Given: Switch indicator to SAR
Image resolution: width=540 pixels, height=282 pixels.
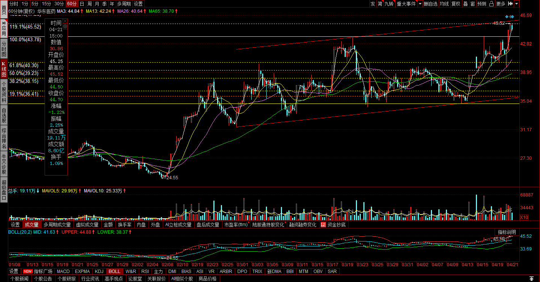Looking at the screenshot, I should (332, 271).
